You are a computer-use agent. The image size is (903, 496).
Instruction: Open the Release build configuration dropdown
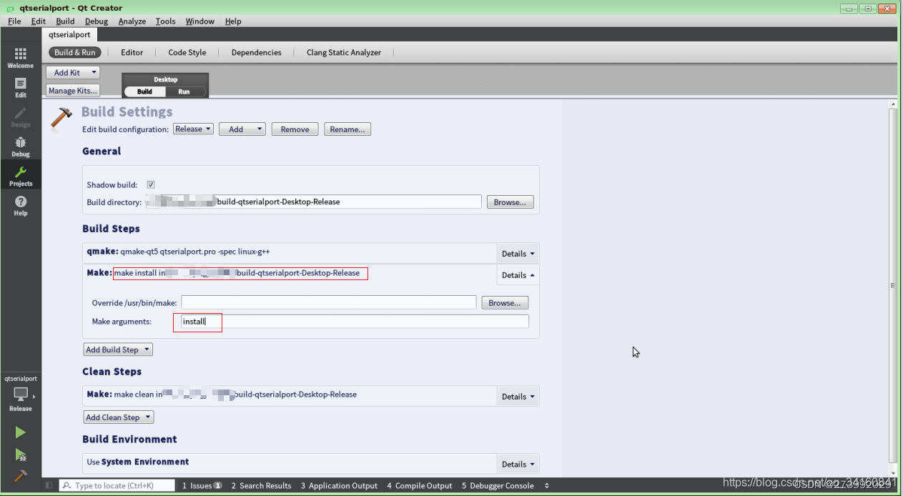193,129
